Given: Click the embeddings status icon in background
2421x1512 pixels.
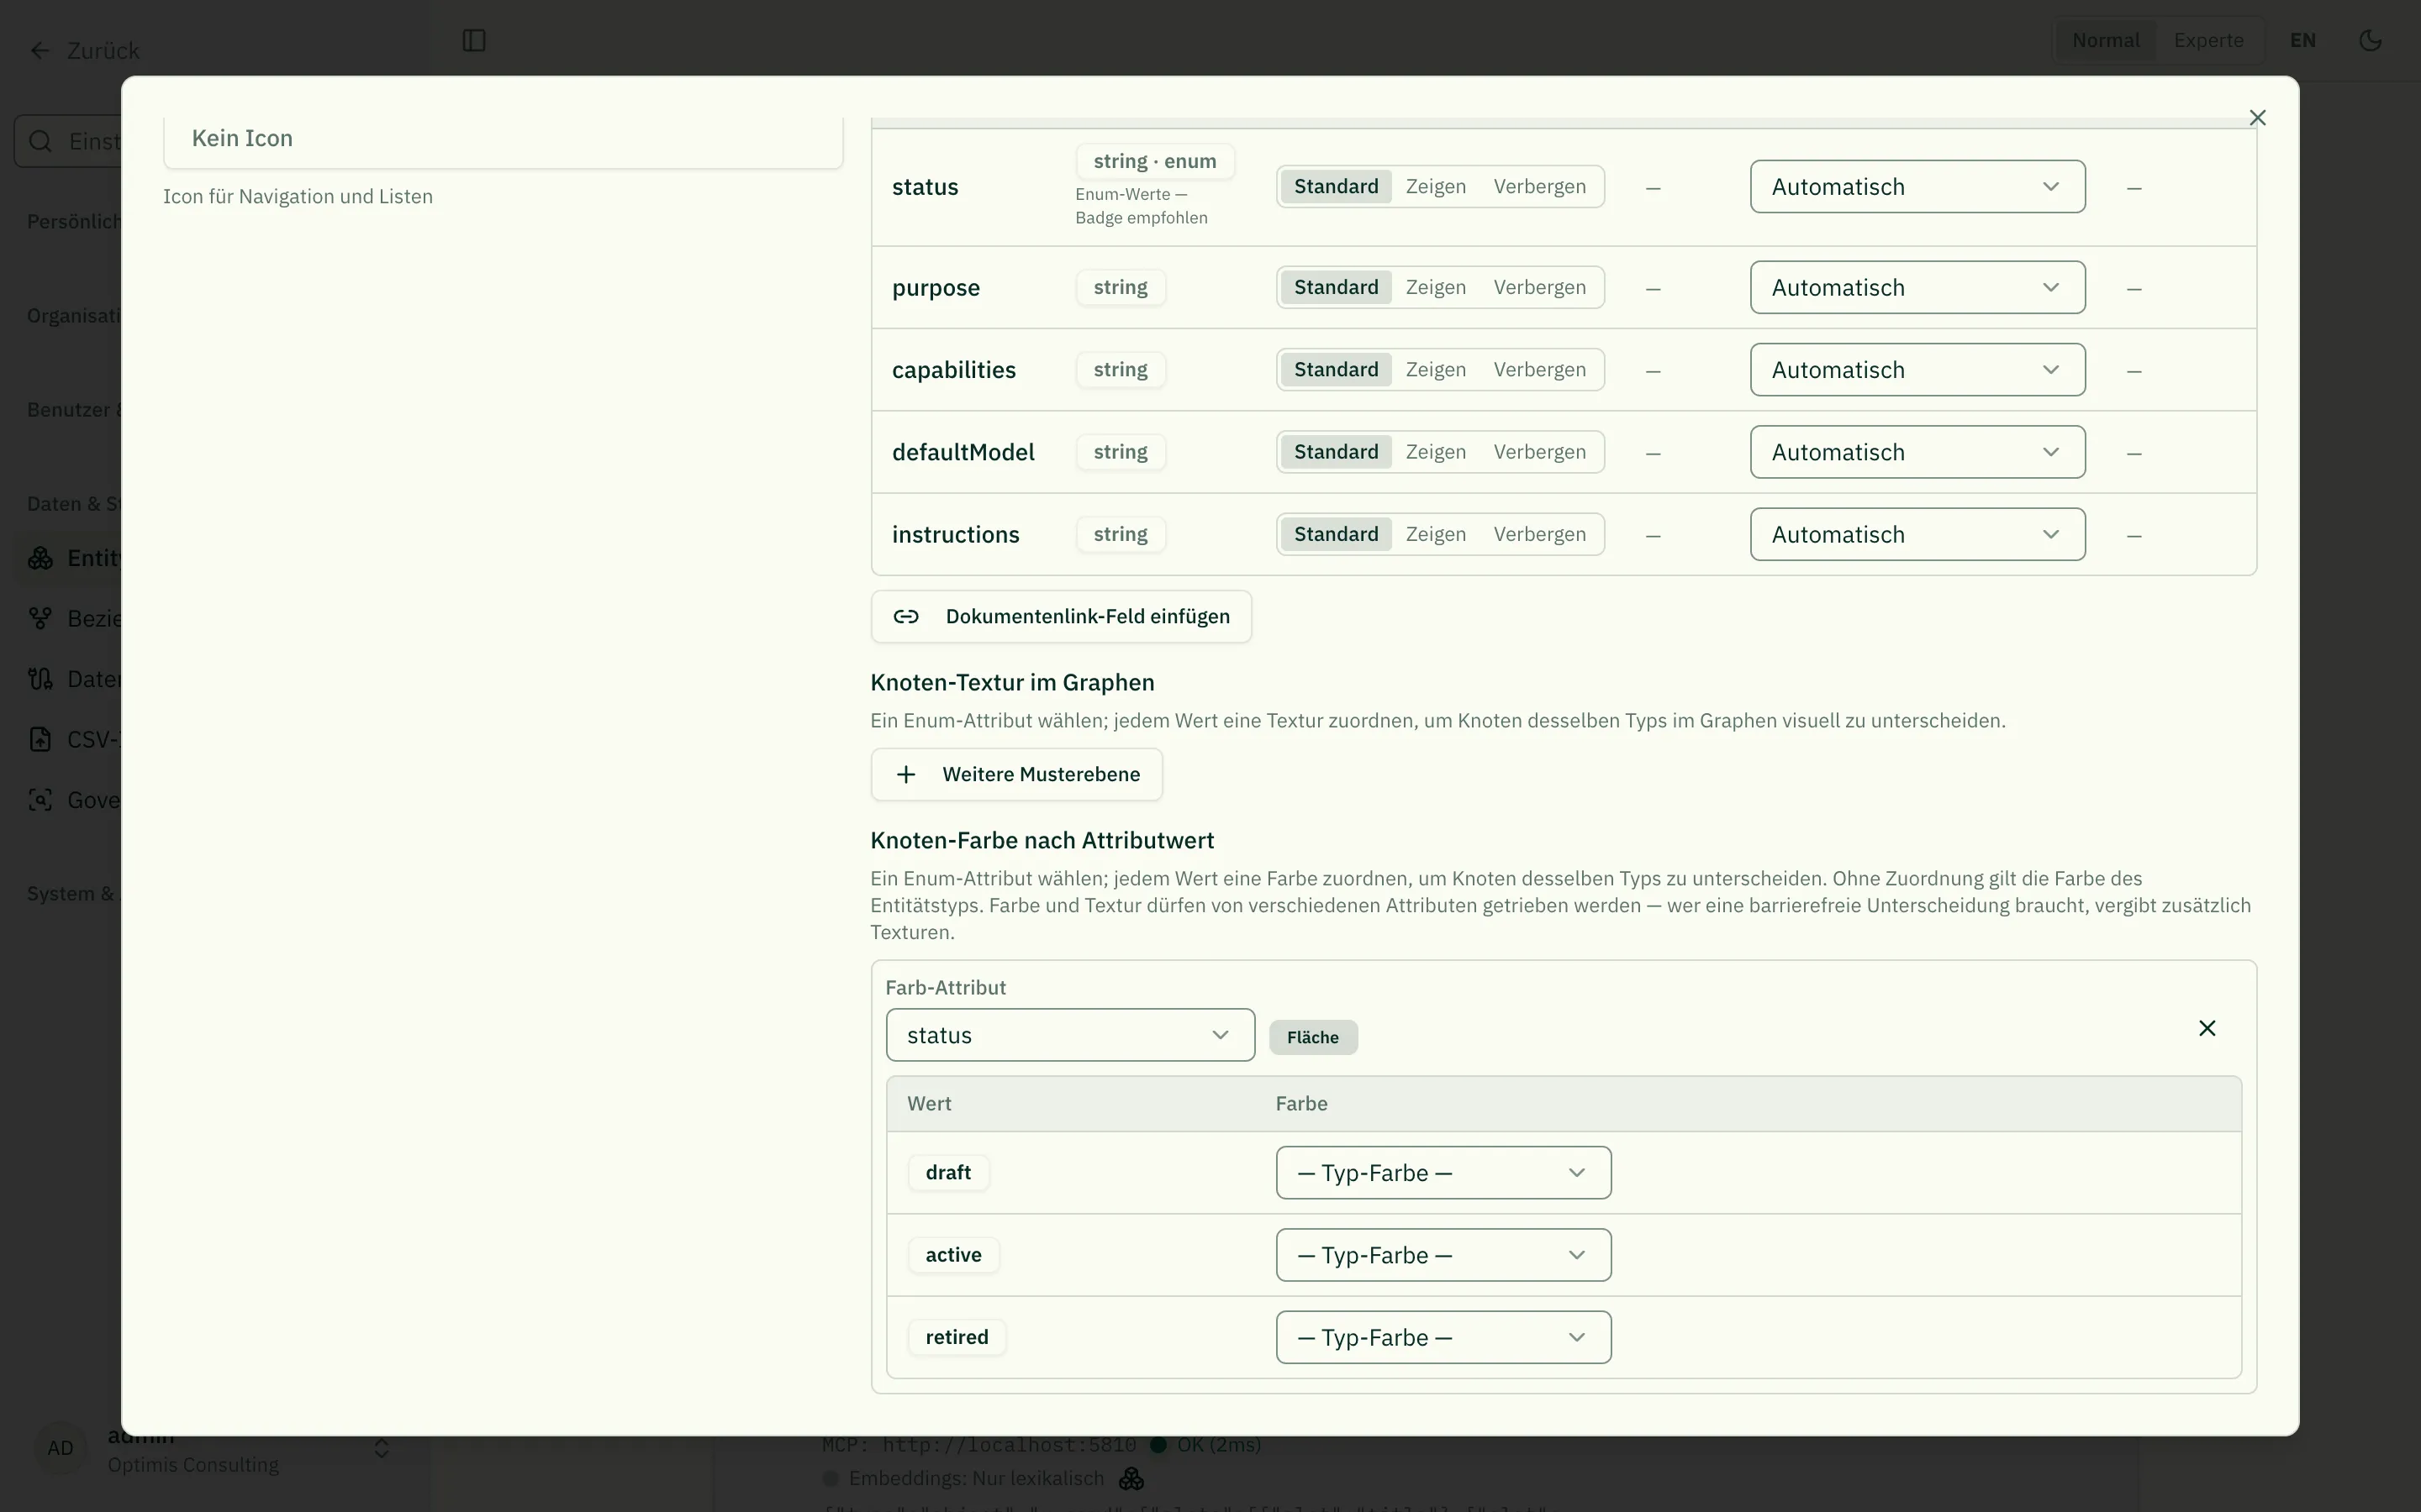Looking at the screenshot, I should (1131, 1478).
